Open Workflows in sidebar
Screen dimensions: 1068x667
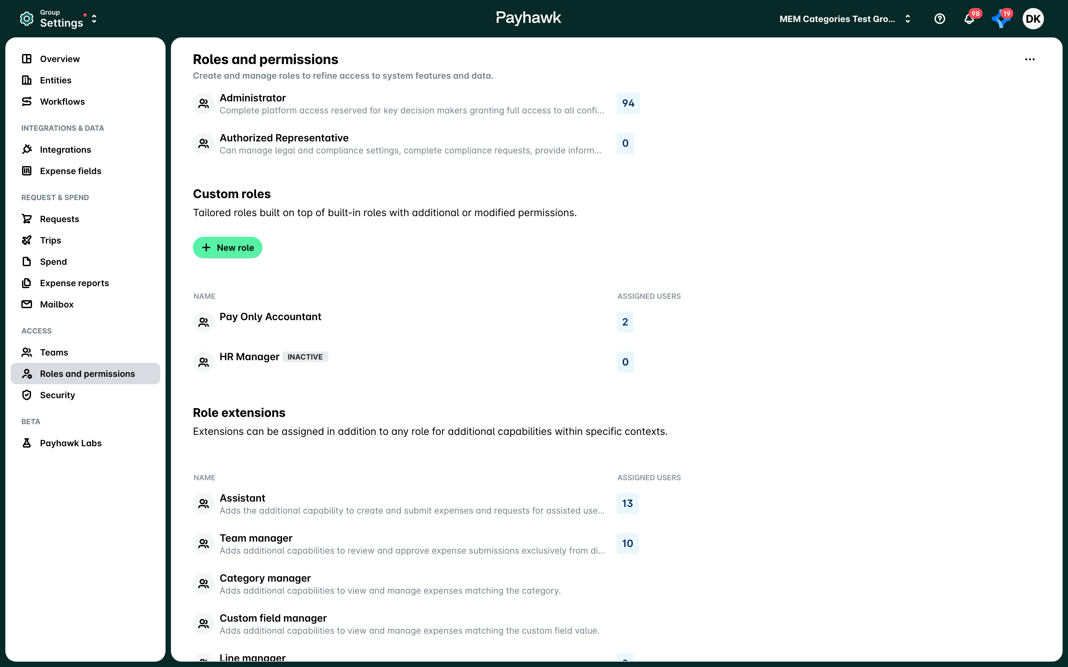(x=85, y=101)
